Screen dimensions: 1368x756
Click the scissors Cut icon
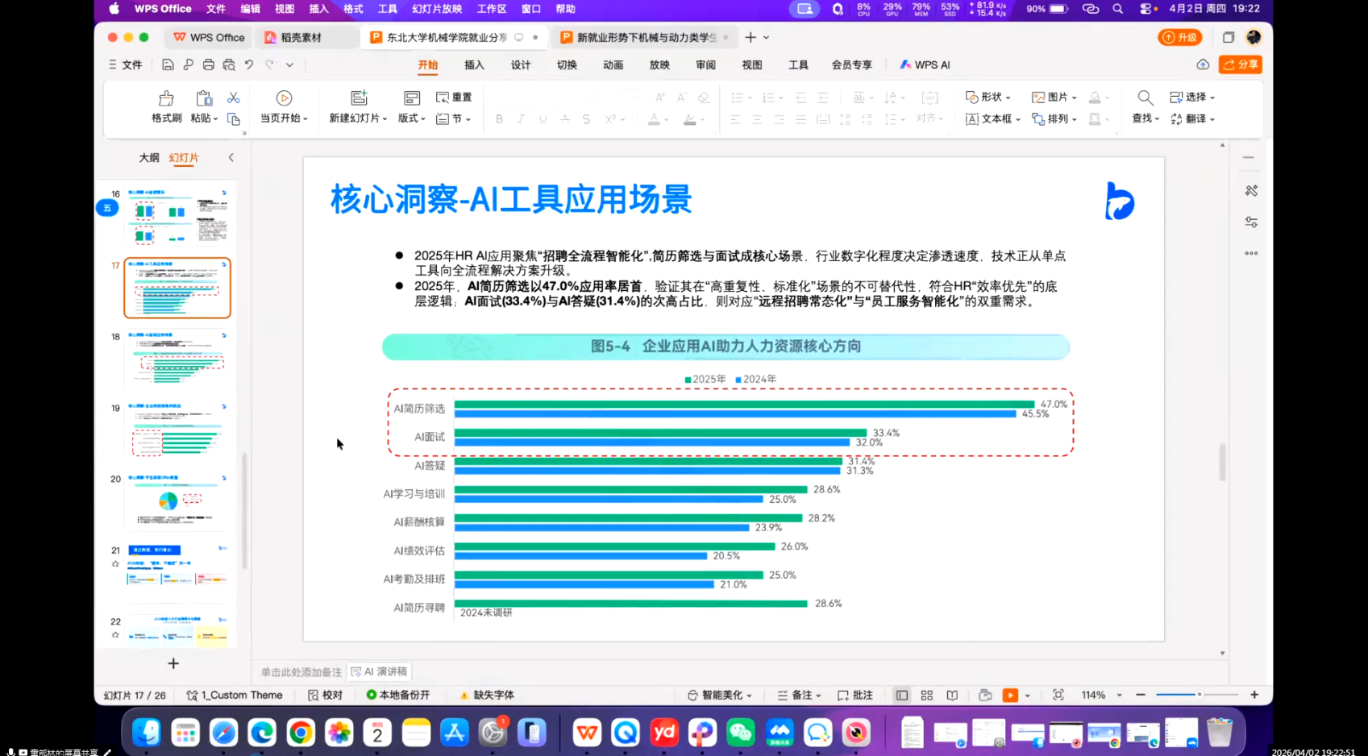click(233, 98)
